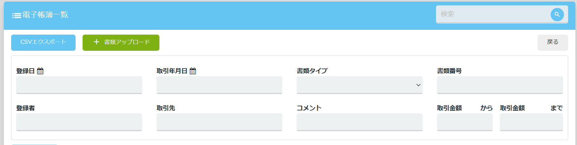Expand the 書類タイプ dropdown

point(359,85)
